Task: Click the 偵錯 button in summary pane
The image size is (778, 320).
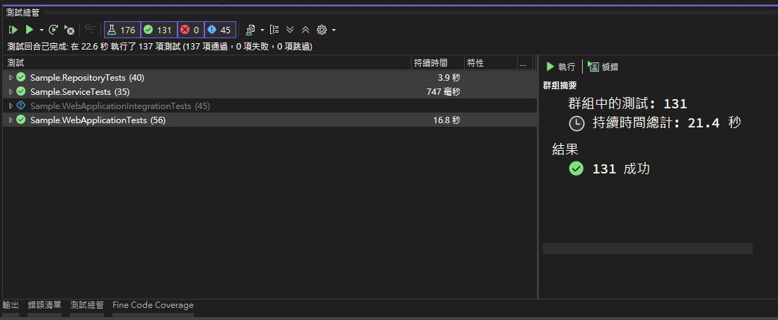Action: 603,67
